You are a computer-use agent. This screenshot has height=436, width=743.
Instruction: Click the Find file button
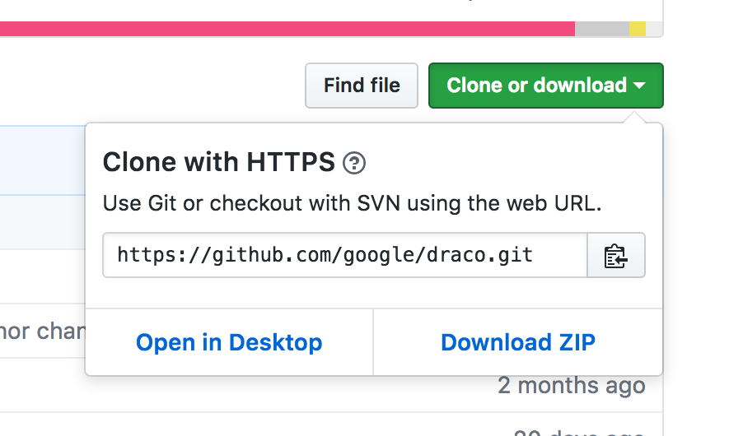point(362,86)
